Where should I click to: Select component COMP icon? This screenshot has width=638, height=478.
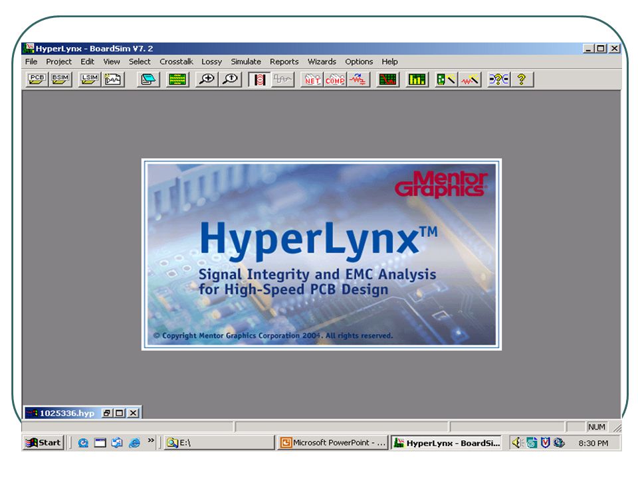(x=335, y=79)
